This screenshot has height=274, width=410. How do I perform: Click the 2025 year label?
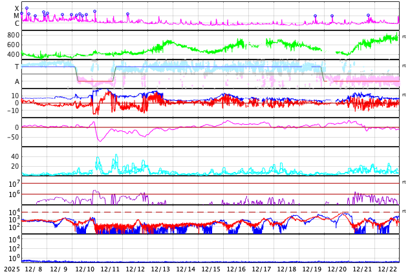pyautogui.click(x=12, y=269)
